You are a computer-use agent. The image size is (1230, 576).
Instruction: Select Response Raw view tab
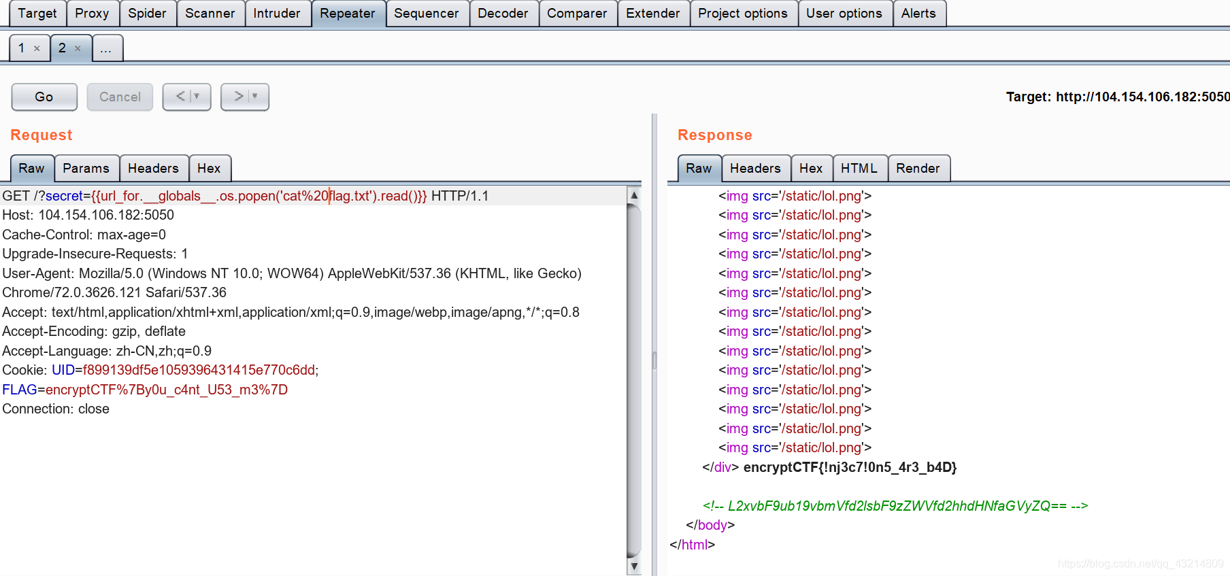[x=699, y=168]
